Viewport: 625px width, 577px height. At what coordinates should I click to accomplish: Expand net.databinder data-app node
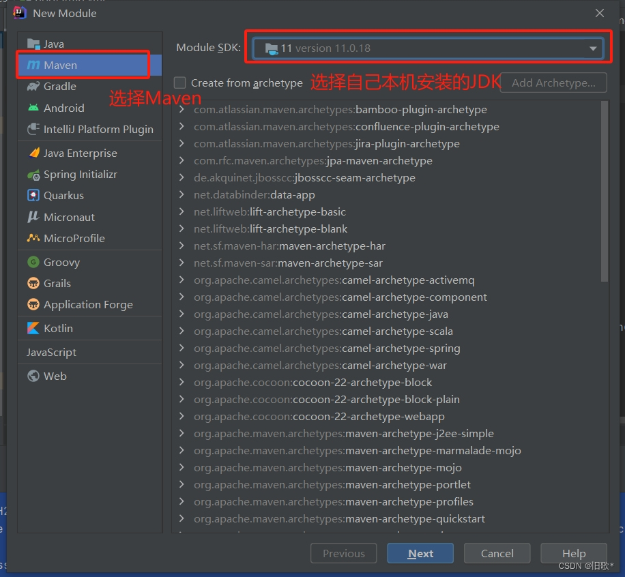tap(181, 194)
